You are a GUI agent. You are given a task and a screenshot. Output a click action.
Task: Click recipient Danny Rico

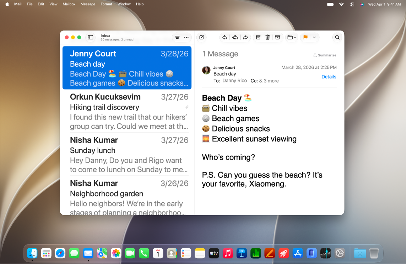235,80
